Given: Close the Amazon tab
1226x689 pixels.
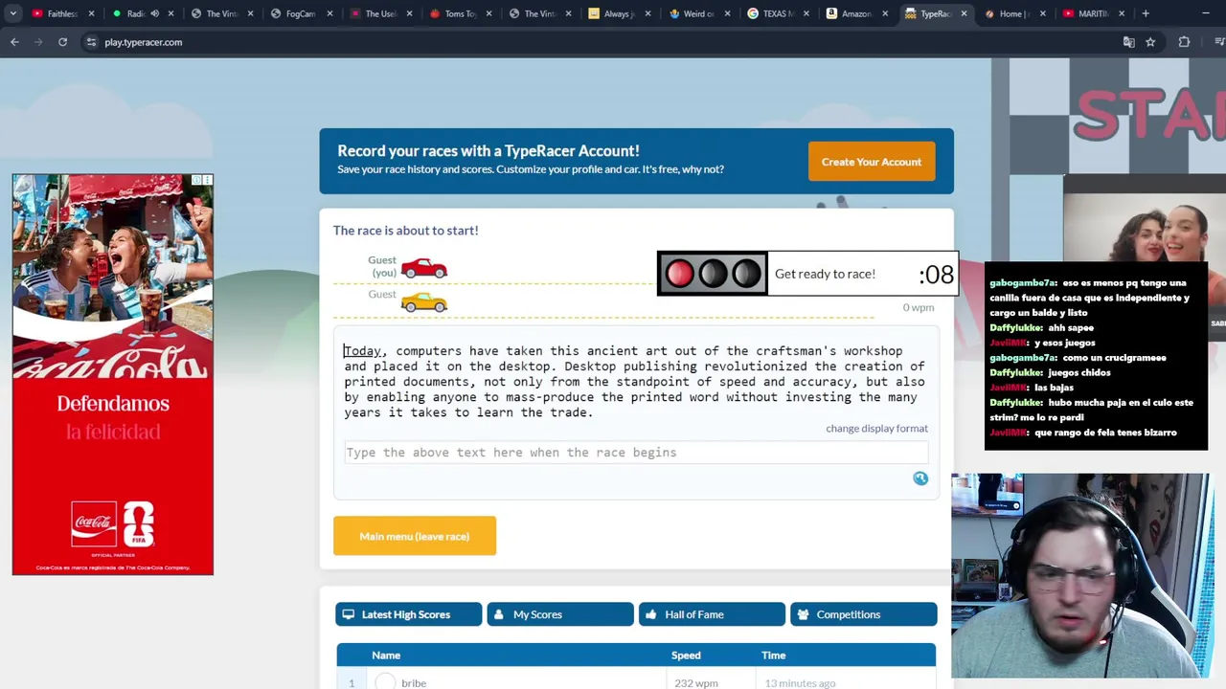Looking at the screenshot, I should tap(885, 13).
